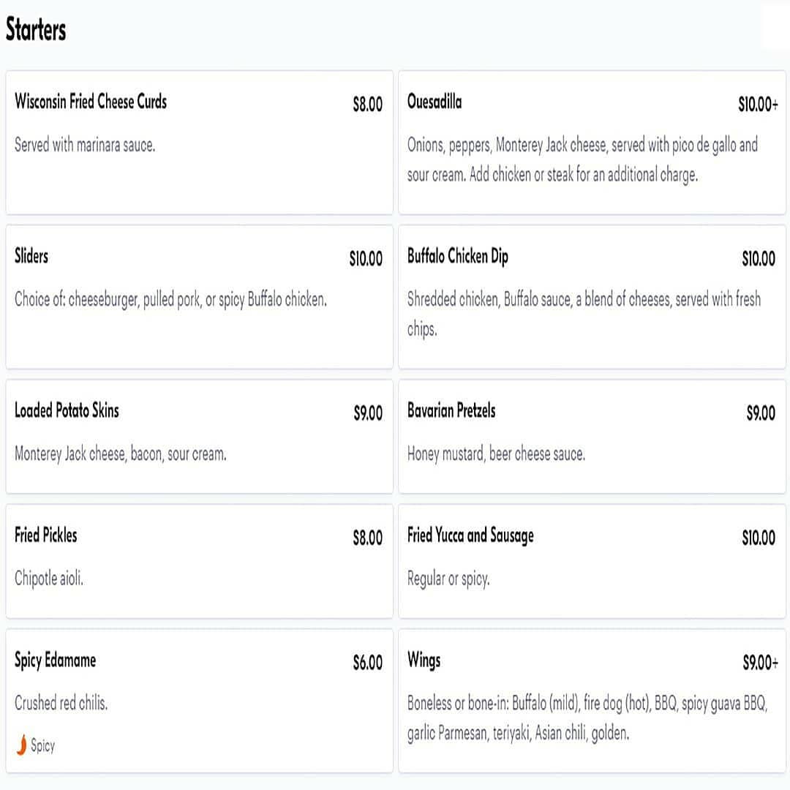Click the Starters section heading
The image size is (790, 790).
pyautogui.click(x=36, y=30)
